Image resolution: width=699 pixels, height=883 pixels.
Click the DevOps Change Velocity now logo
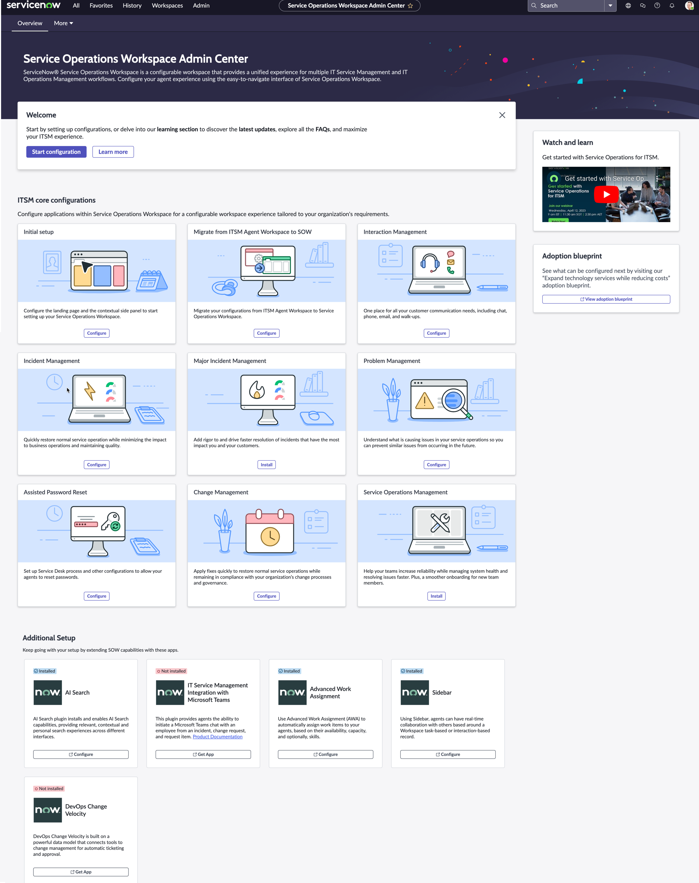pos(47,810)
